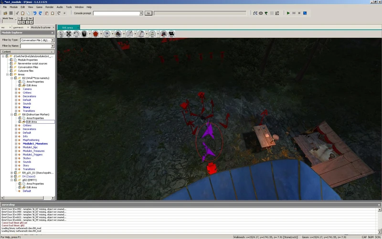Click the Undo arrow icon
Viewport: 382px width, 239px height.
click(34, 13)
